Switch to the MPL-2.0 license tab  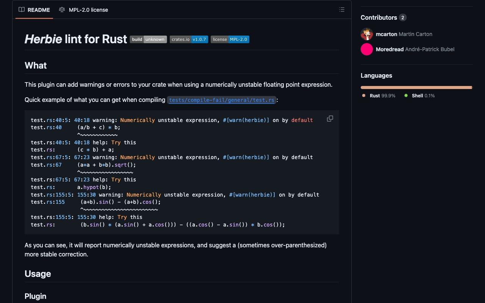tap(83, 10)
